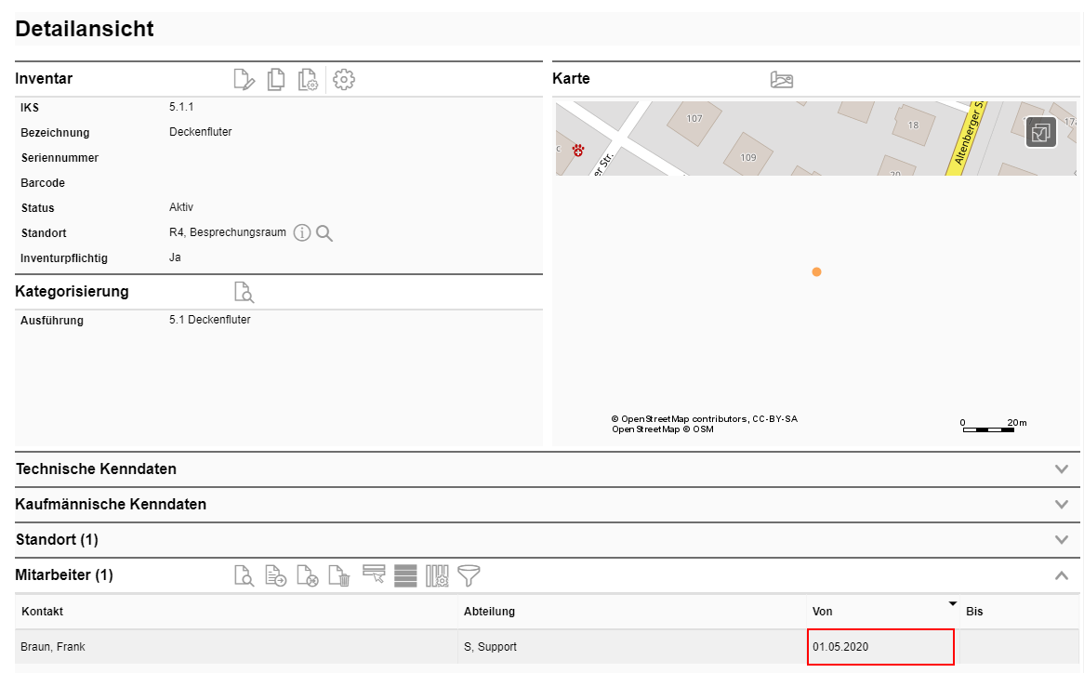Toggle the list rows view icon

pos(405,576)
